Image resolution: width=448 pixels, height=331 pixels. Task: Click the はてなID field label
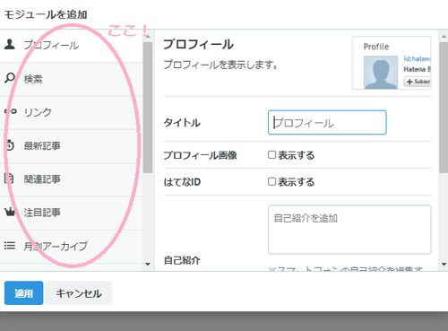point(182,182)
